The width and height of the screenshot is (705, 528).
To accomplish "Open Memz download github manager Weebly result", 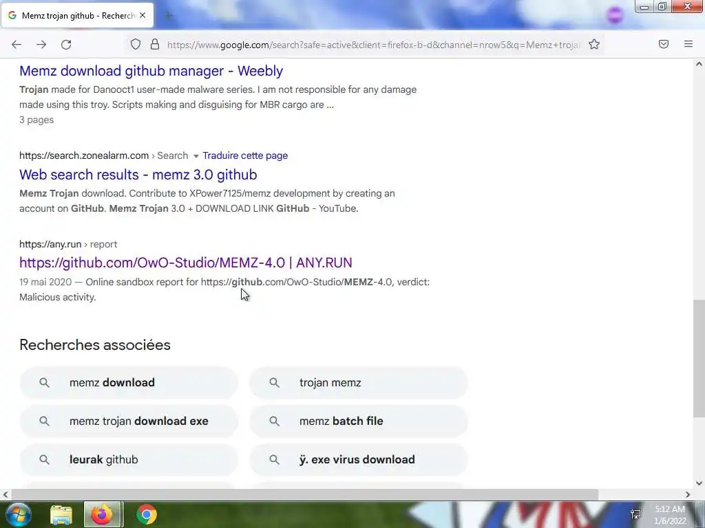I will [151, 71].
